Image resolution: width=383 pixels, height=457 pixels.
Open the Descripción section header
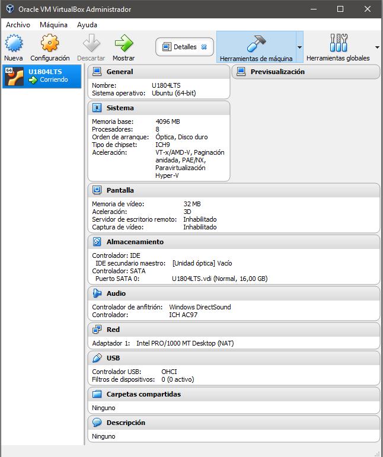click(126, 422)
